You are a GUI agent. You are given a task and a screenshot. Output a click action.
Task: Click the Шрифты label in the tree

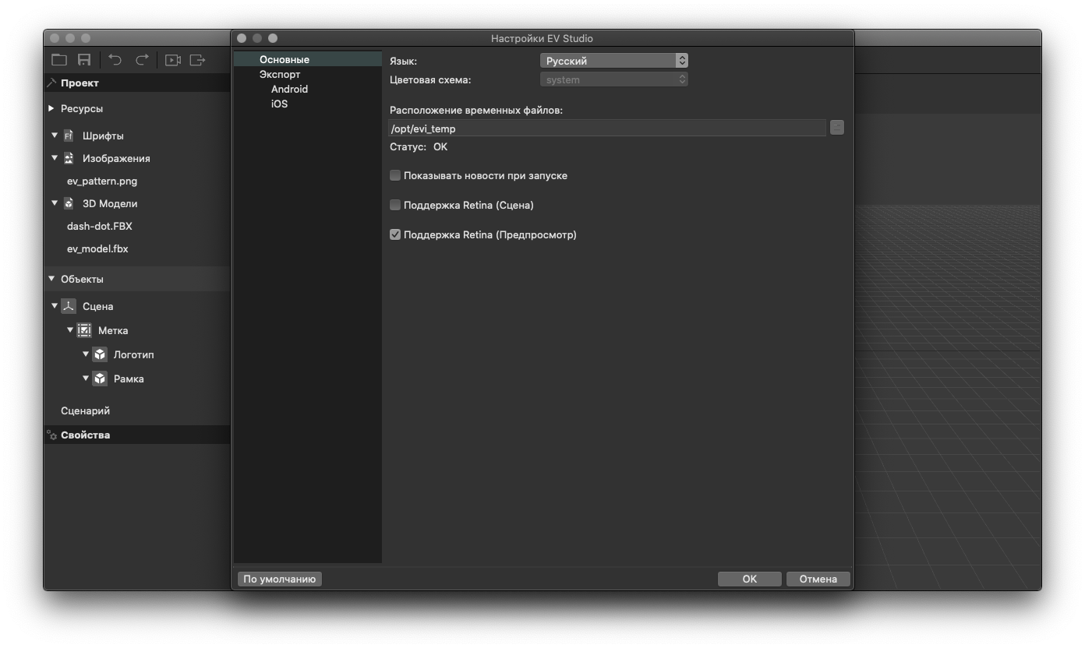click(103, 136)
